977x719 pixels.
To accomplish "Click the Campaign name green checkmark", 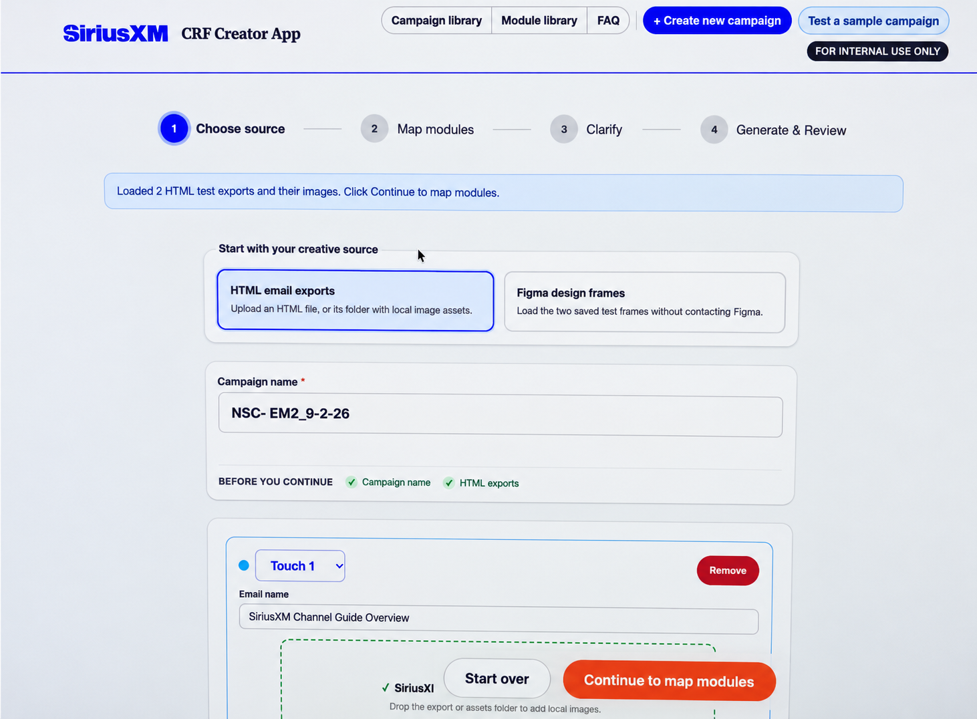I will pos(352,482).
